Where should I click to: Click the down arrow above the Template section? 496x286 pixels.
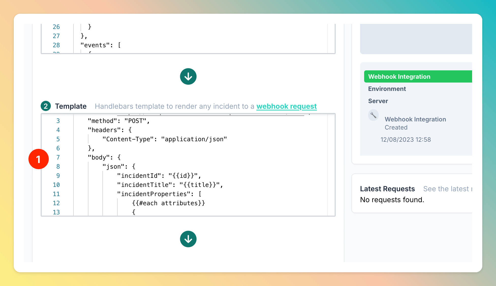click(188, 76)
